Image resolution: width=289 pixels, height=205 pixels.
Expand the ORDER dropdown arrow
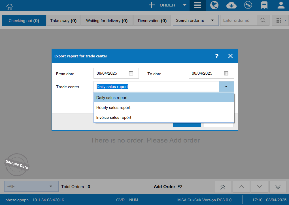coord(184,5)
